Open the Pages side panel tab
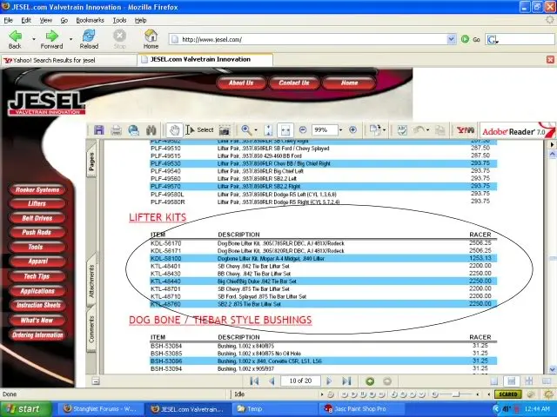The width and height of the screenshot is (557, 417). tap(91, 161)
